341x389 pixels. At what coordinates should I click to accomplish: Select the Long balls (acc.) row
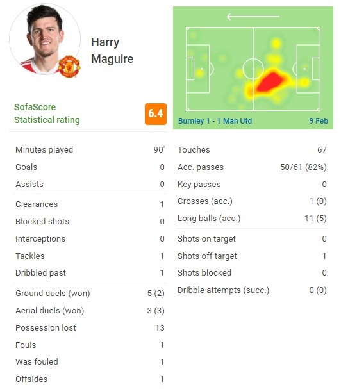click(252, 219)
